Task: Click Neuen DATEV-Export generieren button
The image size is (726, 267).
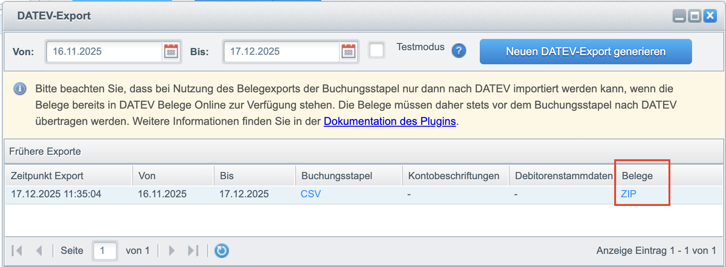Action: tap(585, 52)
